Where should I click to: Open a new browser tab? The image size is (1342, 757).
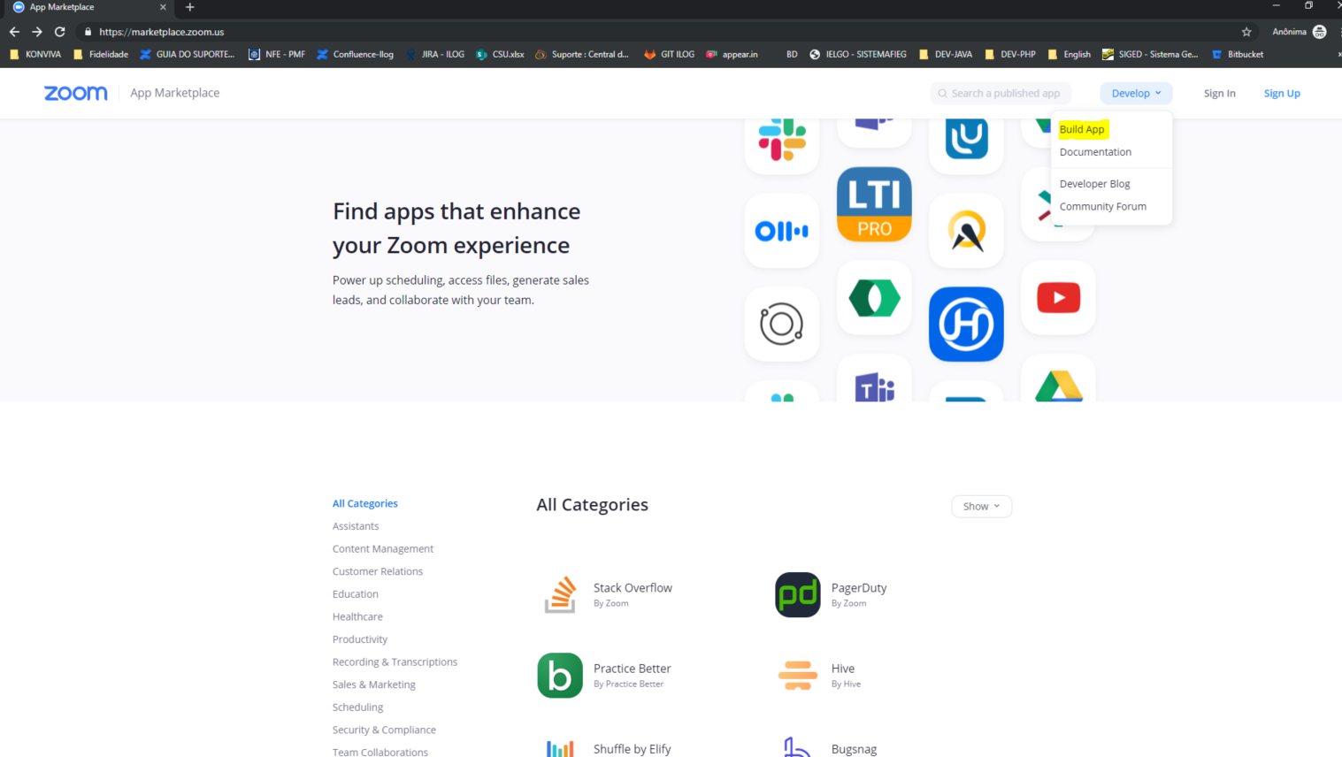(189, 7)
